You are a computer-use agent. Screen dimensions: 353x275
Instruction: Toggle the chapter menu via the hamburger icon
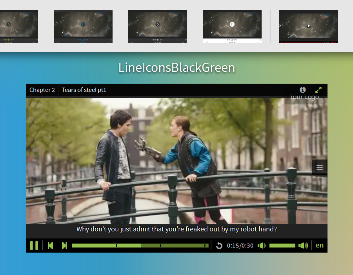point(319,167)
